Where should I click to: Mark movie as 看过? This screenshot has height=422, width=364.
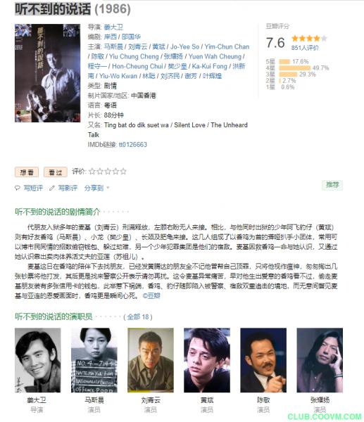tap(56, 172)
